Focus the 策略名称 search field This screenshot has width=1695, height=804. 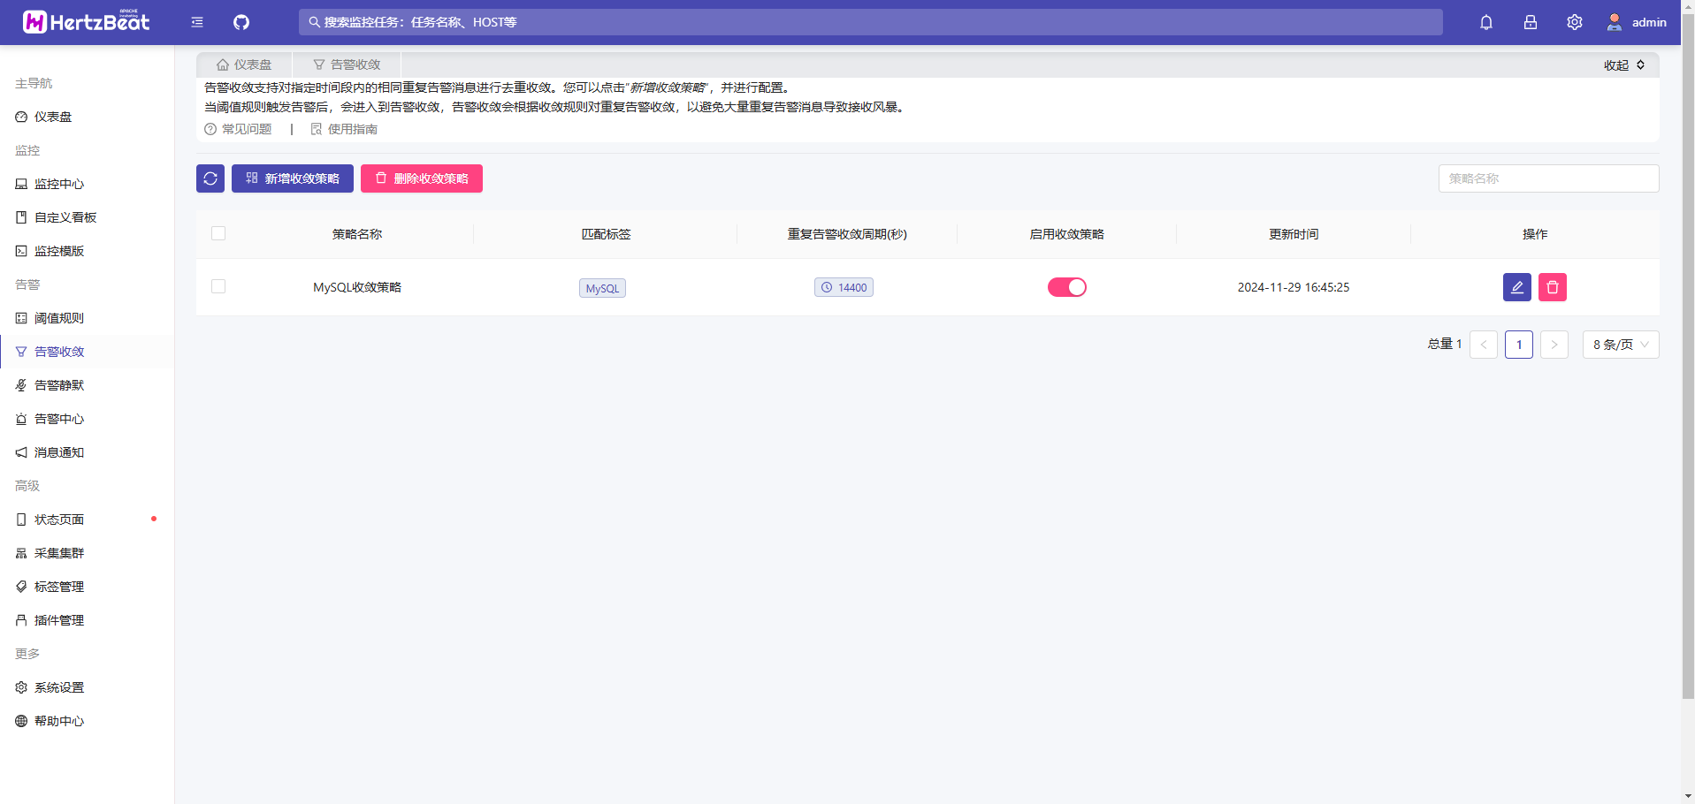1548,178
